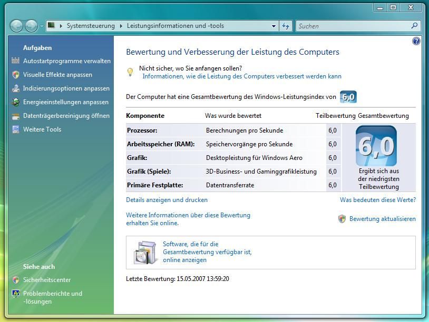This screenshot has height=322, width=429.
Task: Open Software für die Gesamtbewertung online anzeigen
Action: click(207, 252)
